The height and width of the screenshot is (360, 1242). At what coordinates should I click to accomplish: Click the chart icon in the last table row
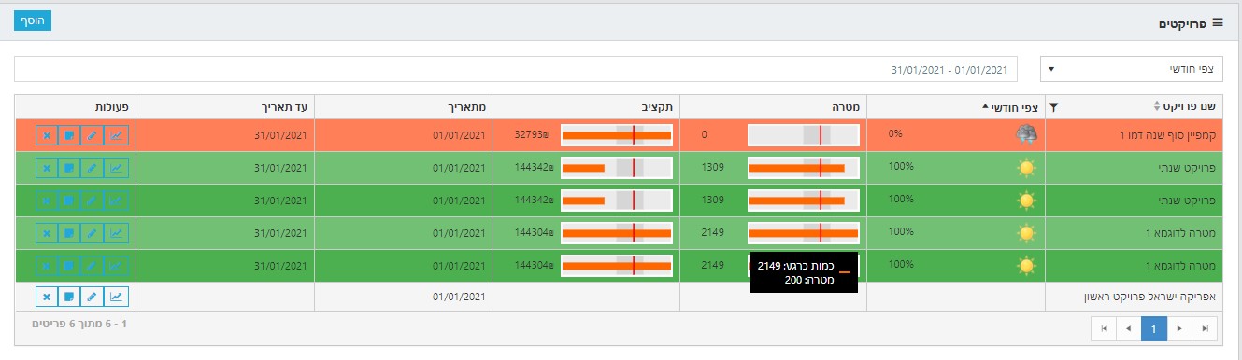click(x=116, y=297)
